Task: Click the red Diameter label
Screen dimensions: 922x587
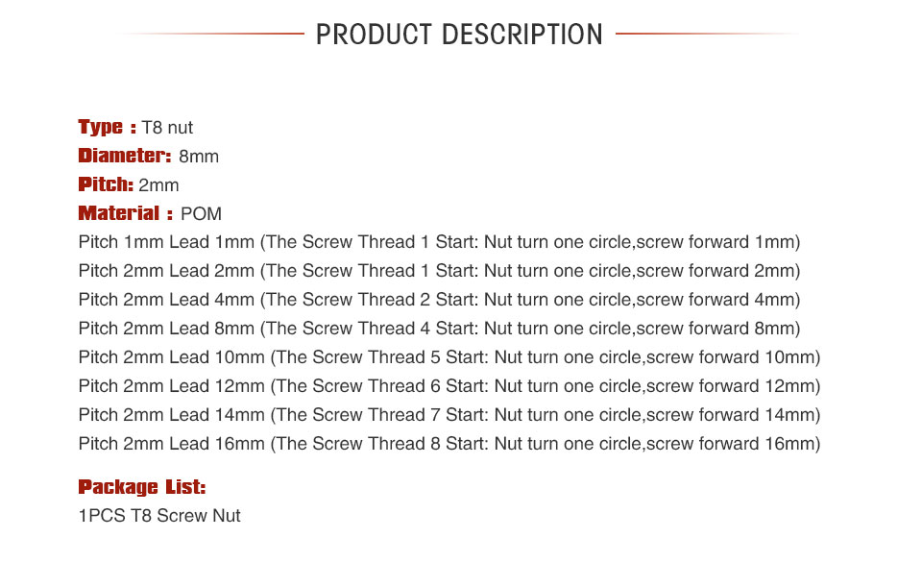Action: 124,156
